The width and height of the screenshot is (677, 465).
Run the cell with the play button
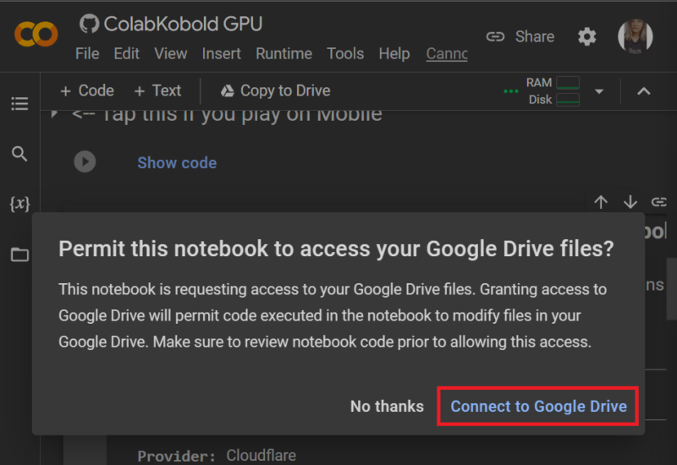point(85,161)
